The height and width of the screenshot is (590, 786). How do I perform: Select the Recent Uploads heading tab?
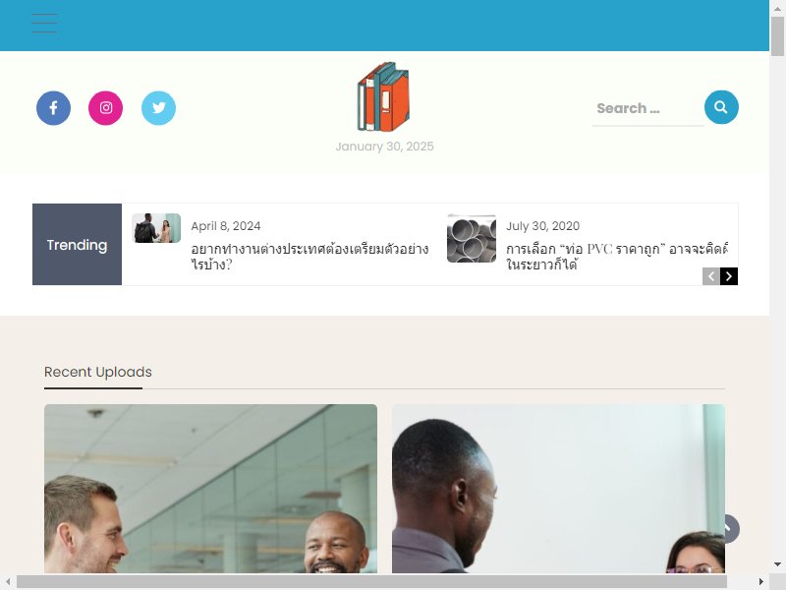click(98, 372)
